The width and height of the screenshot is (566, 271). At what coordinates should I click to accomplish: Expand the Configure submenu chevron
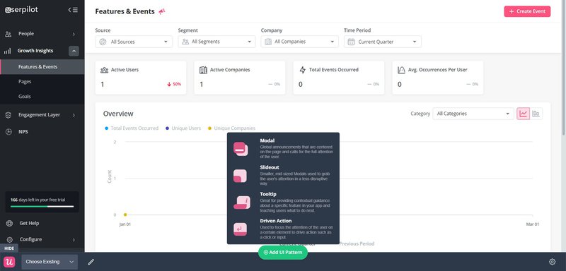point(74,240)
